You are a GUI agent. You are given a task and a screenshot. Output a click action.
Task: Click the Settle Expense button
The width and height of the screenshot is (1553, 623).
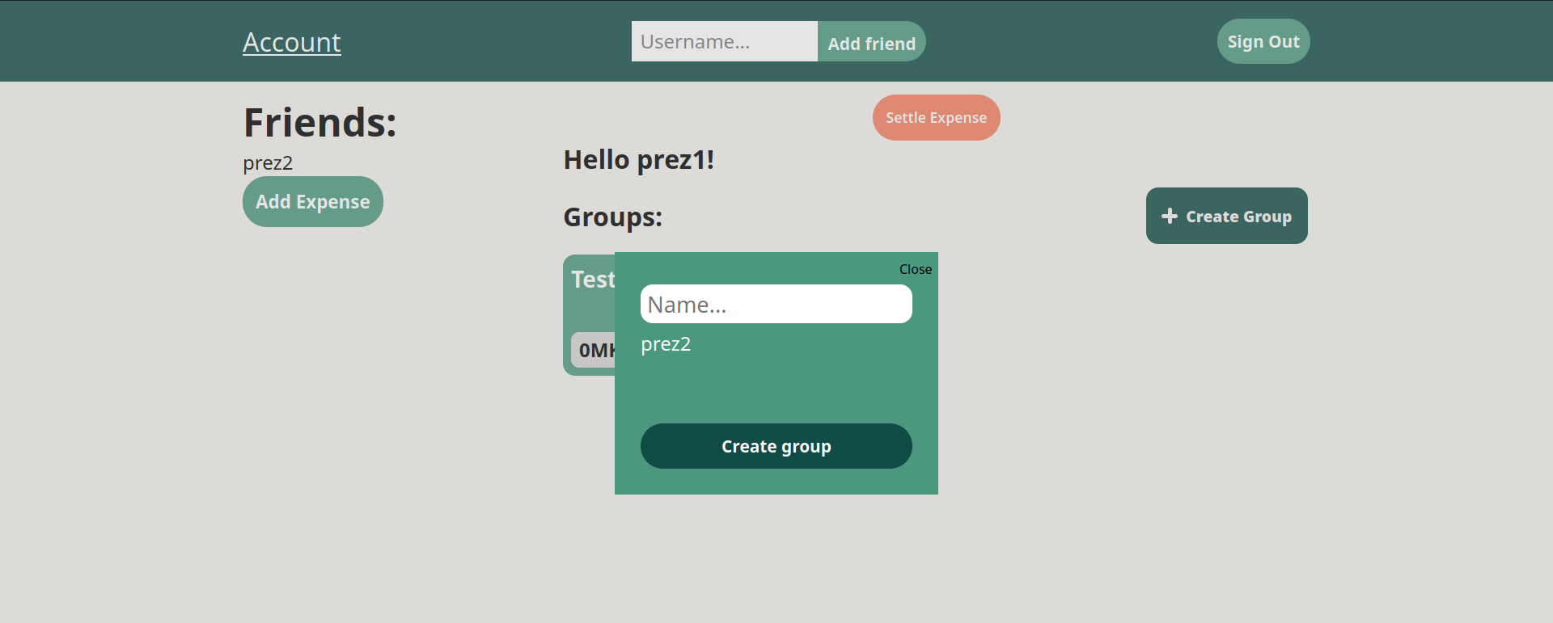[x=936, y=118]
